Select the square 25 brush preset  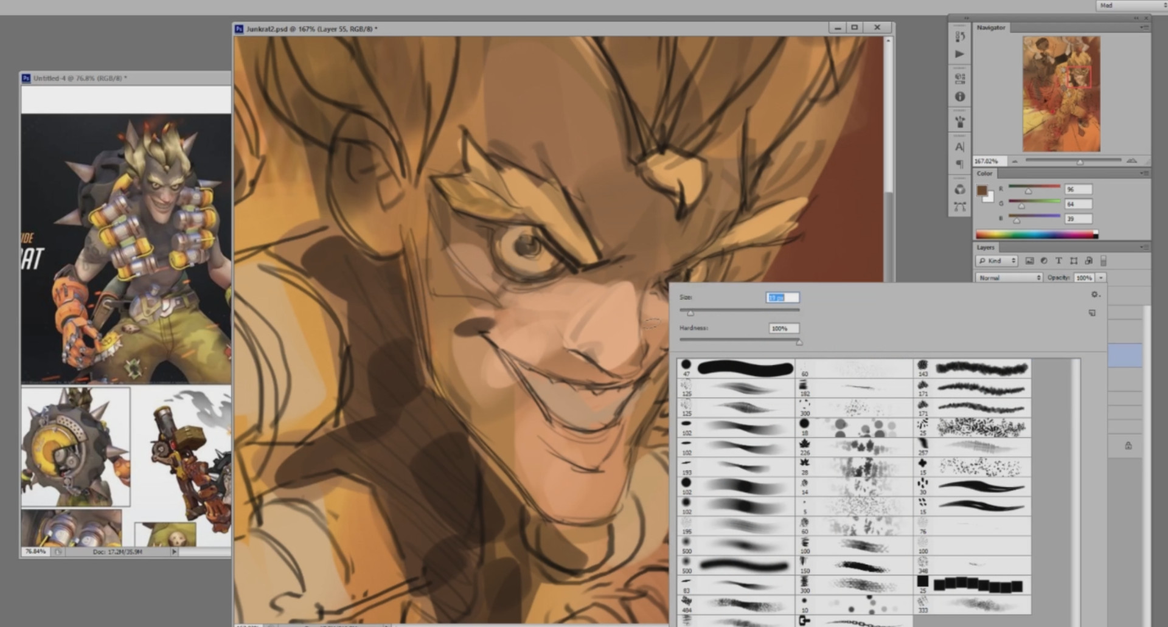coord(973,584)
